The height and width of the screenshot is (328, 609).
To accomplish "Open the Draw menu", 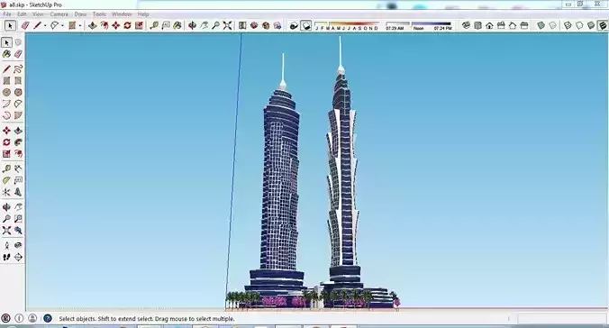I will pyautogui.click(x=80, y=14).
